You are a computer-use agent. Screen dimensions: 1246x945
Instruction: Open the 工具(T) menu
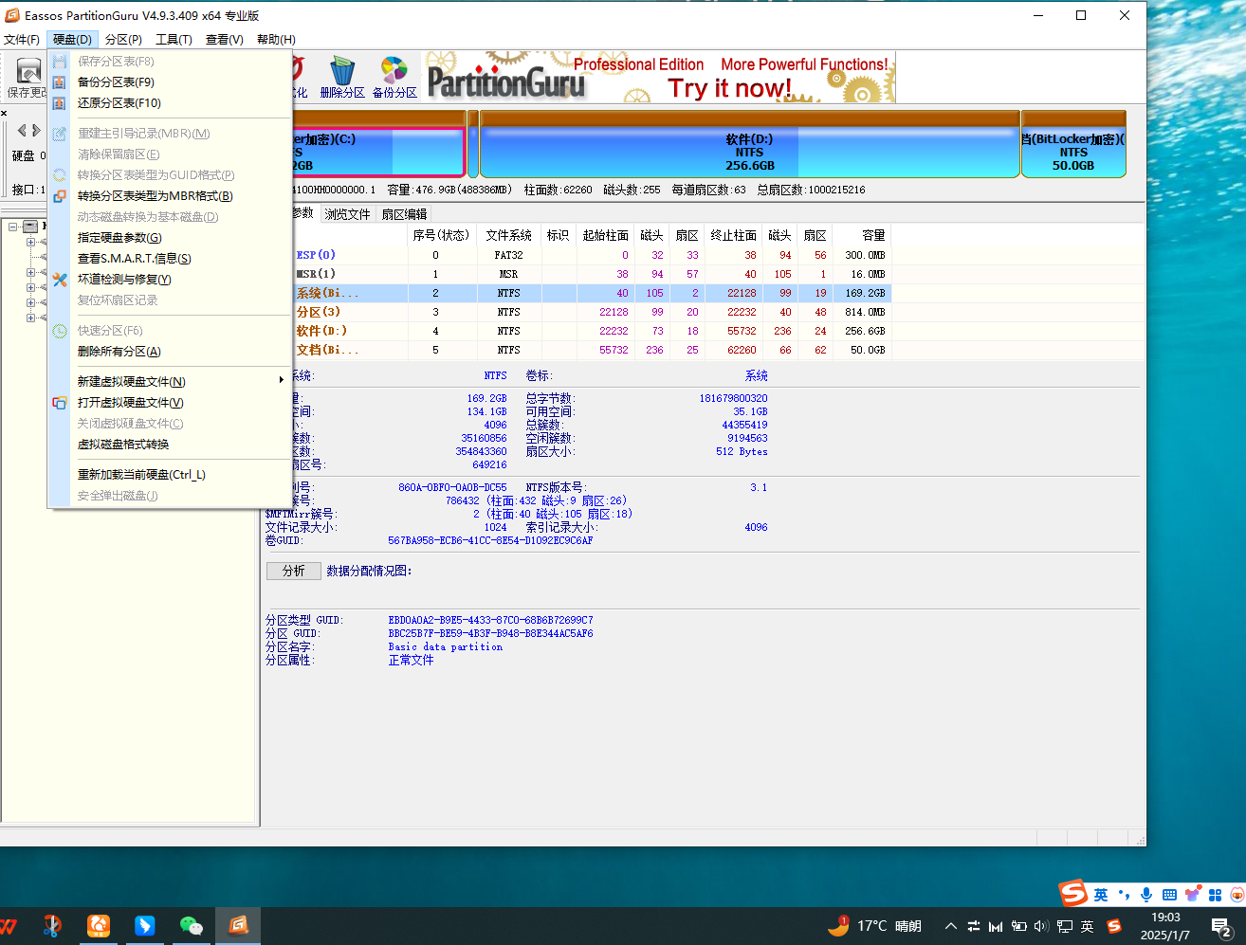point(174,40)
